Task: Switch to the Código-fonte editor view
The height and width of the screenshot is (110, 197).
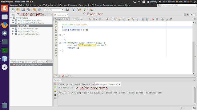Action: [62, 19]
